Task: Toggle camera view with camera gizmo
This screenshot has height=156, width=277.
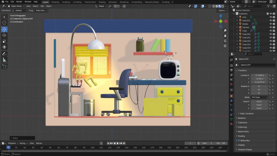Action: (x=225, y=40)
